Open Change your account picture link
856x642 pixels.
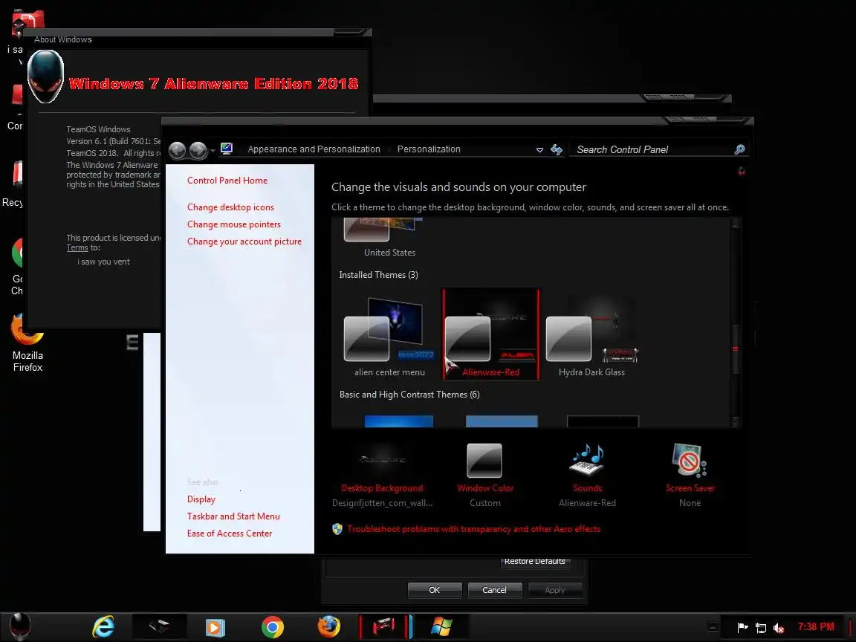[244, 241]
